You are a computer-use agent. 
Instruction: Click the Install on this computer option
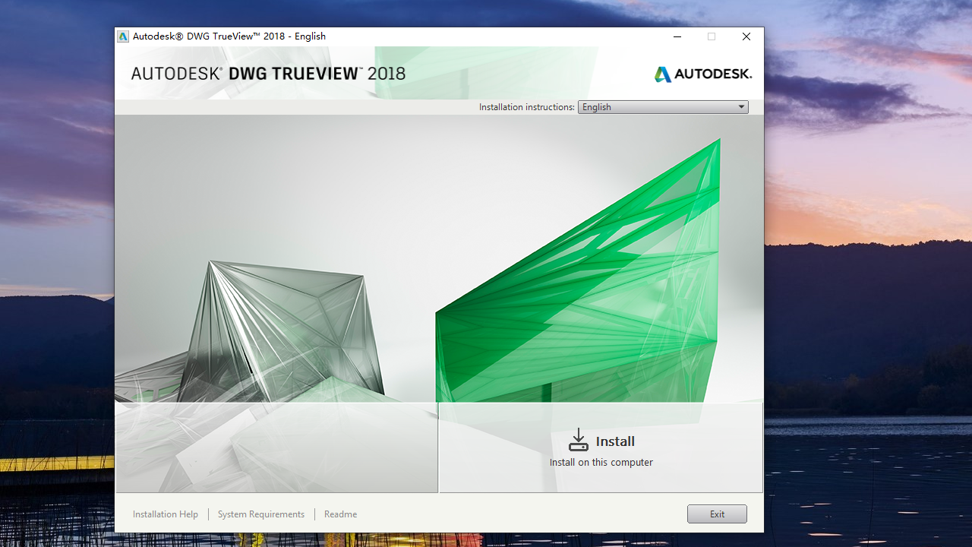coord(601,462)
